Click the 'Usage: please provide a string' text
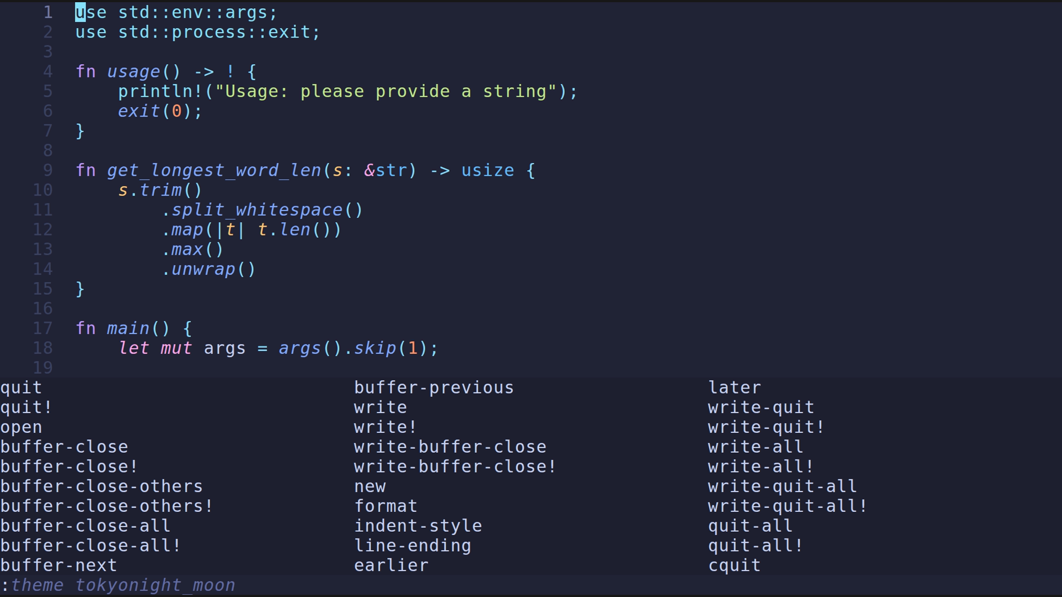Image resolution: width=1062 pixels, height=597 pixels. point(385,91)
